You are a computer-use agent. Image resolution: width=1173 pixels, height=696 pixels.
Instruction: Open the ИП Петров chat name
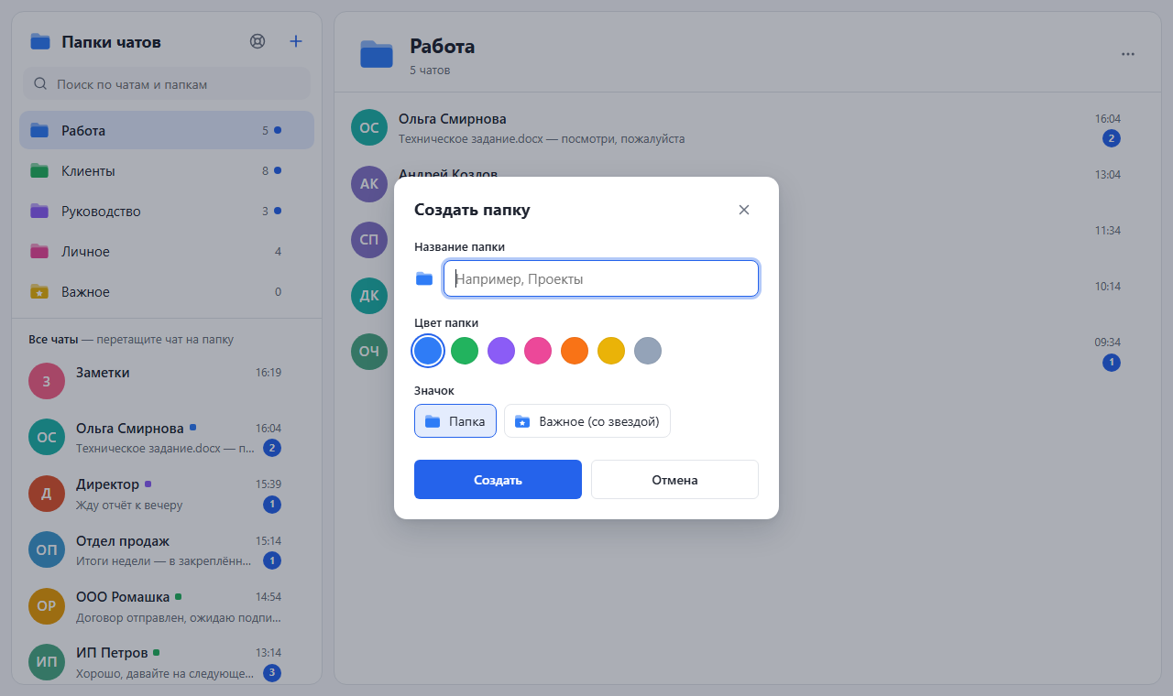112,653
